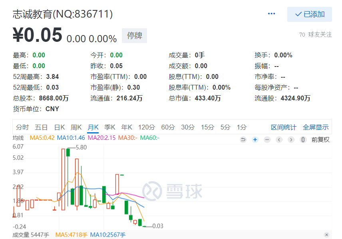Switch to the 分时 chart tab

coord(22,127)
